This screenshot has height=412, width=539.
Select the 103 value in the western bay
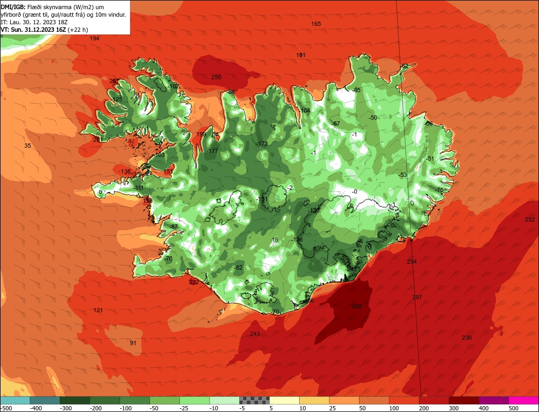(160, 155)
